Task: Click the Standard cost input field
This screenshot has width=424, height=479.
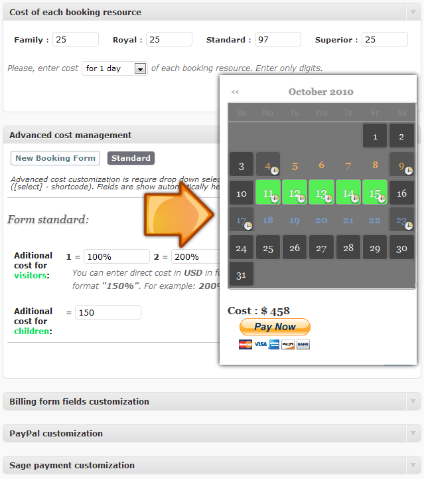Action: [x=278, y=39]
